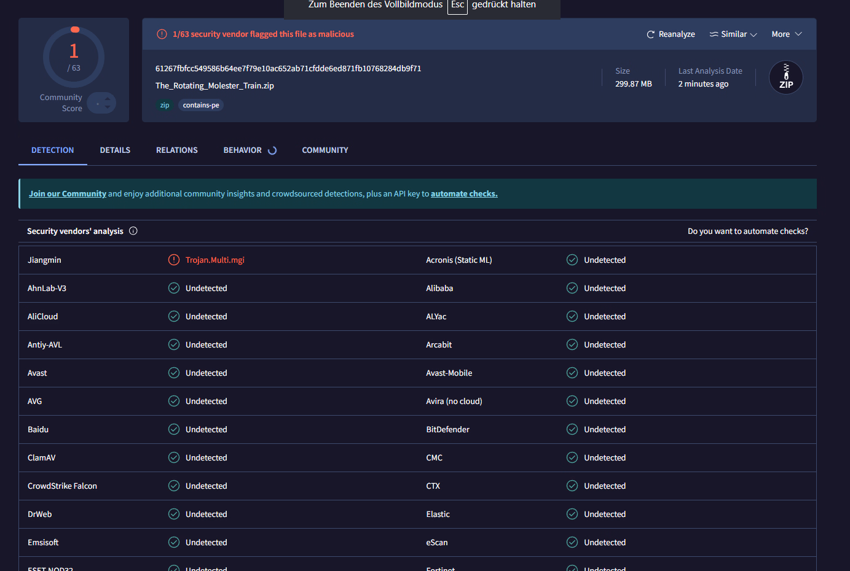The width and height of the screenshot is (850, 571).
Task: Click the check icon for ClamAV result
Action: tap(174, 457)
